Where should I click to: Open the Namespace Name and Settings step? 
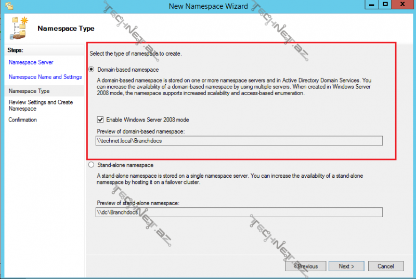[x=45, y=77]
